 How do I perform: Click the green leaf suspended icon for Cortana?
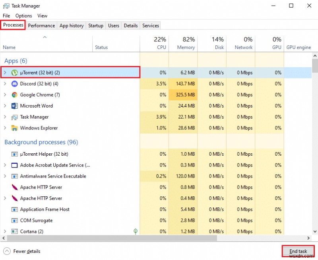(136, 231)
